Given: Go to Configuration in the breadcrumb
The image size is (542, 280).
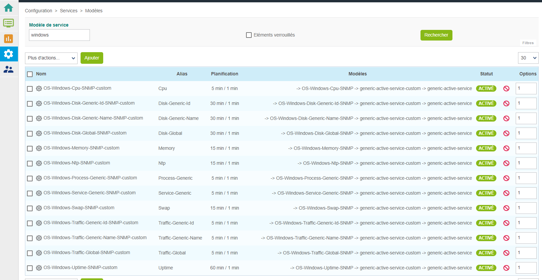Looking at the screenshot, I should (39, 11).
